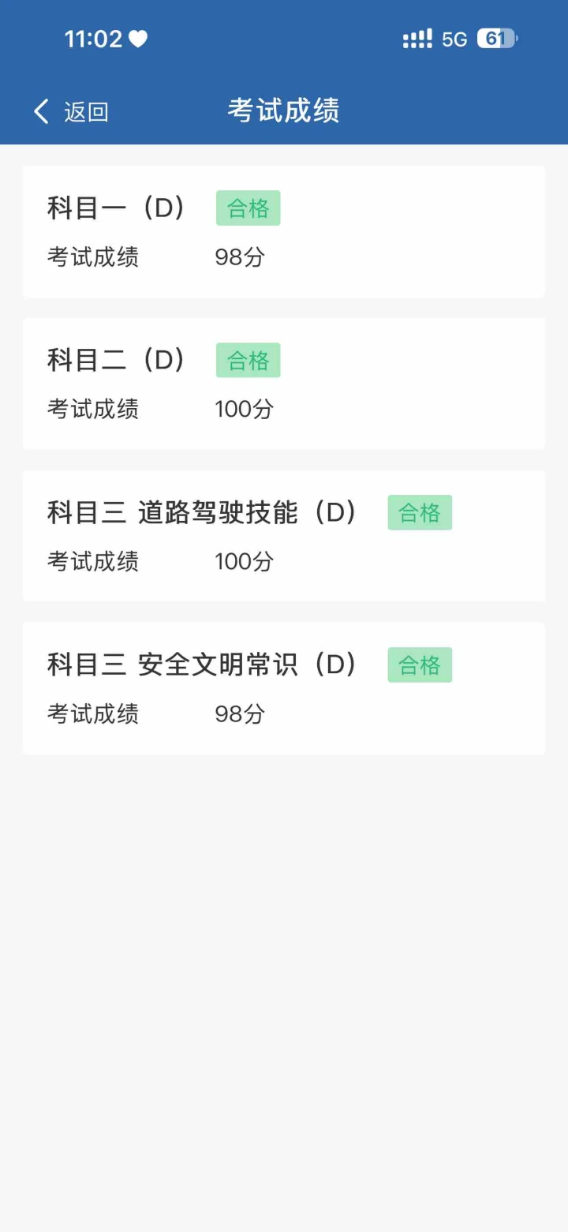
Task: Tap the 5G network indicator
Action: click(x=454, y=39)
